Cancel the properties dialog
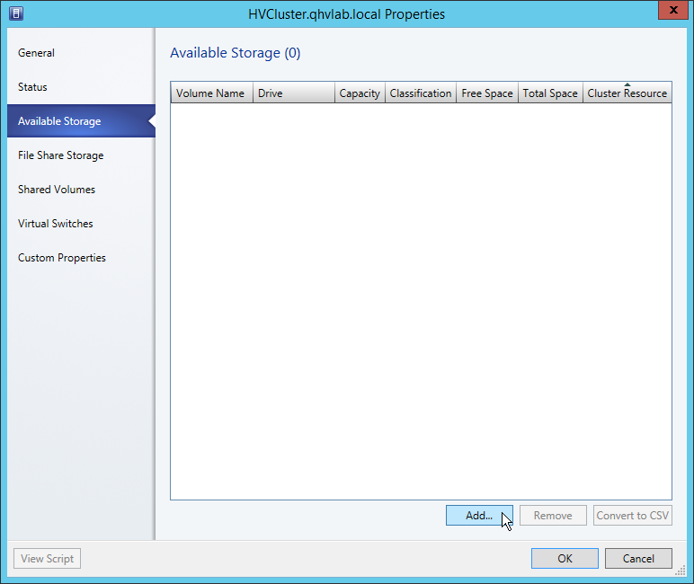This screenshot has width=694, height=584. click(638, 559)
